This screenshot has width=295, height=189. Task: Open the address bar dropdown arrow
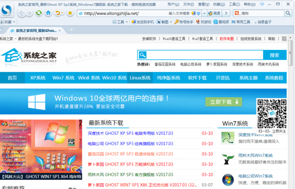pos(204,13)
